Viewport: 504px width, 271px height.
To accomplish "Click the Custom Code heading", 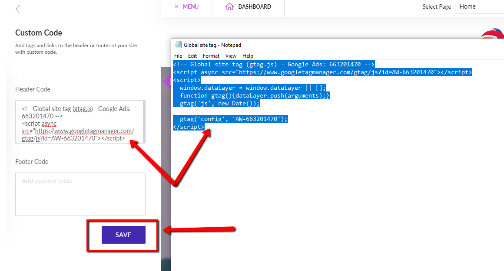I will click(x=39, y=33).
